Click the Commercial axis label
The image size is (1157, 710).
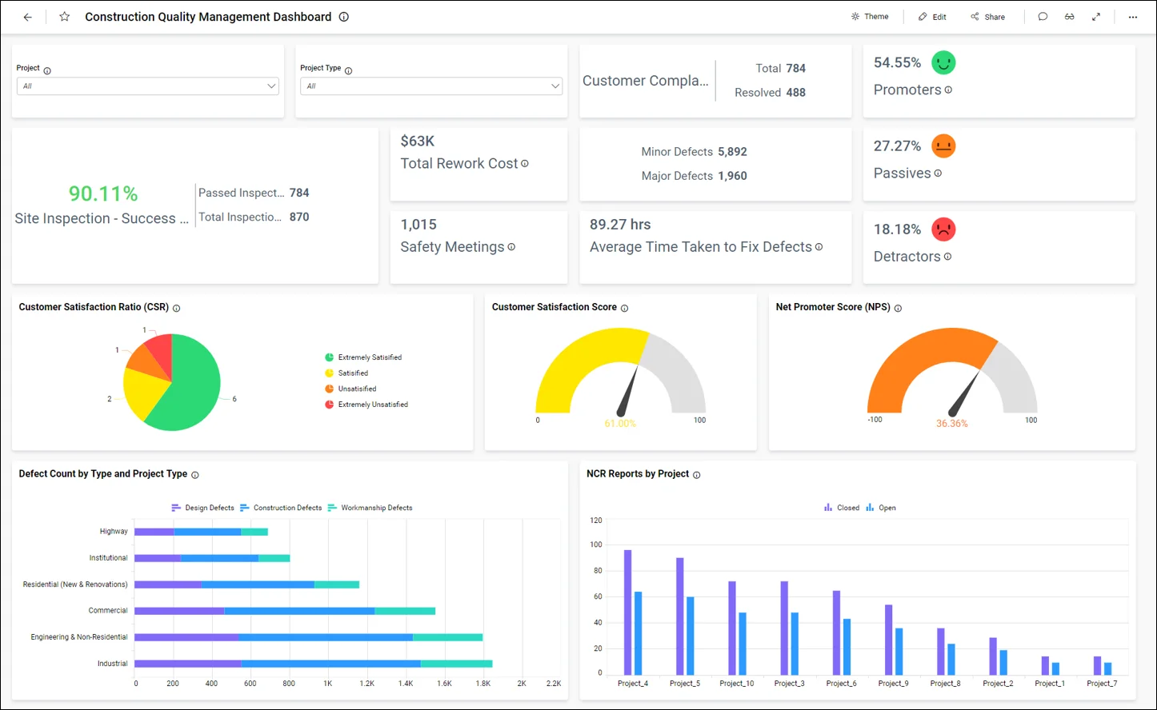(108, 611)
